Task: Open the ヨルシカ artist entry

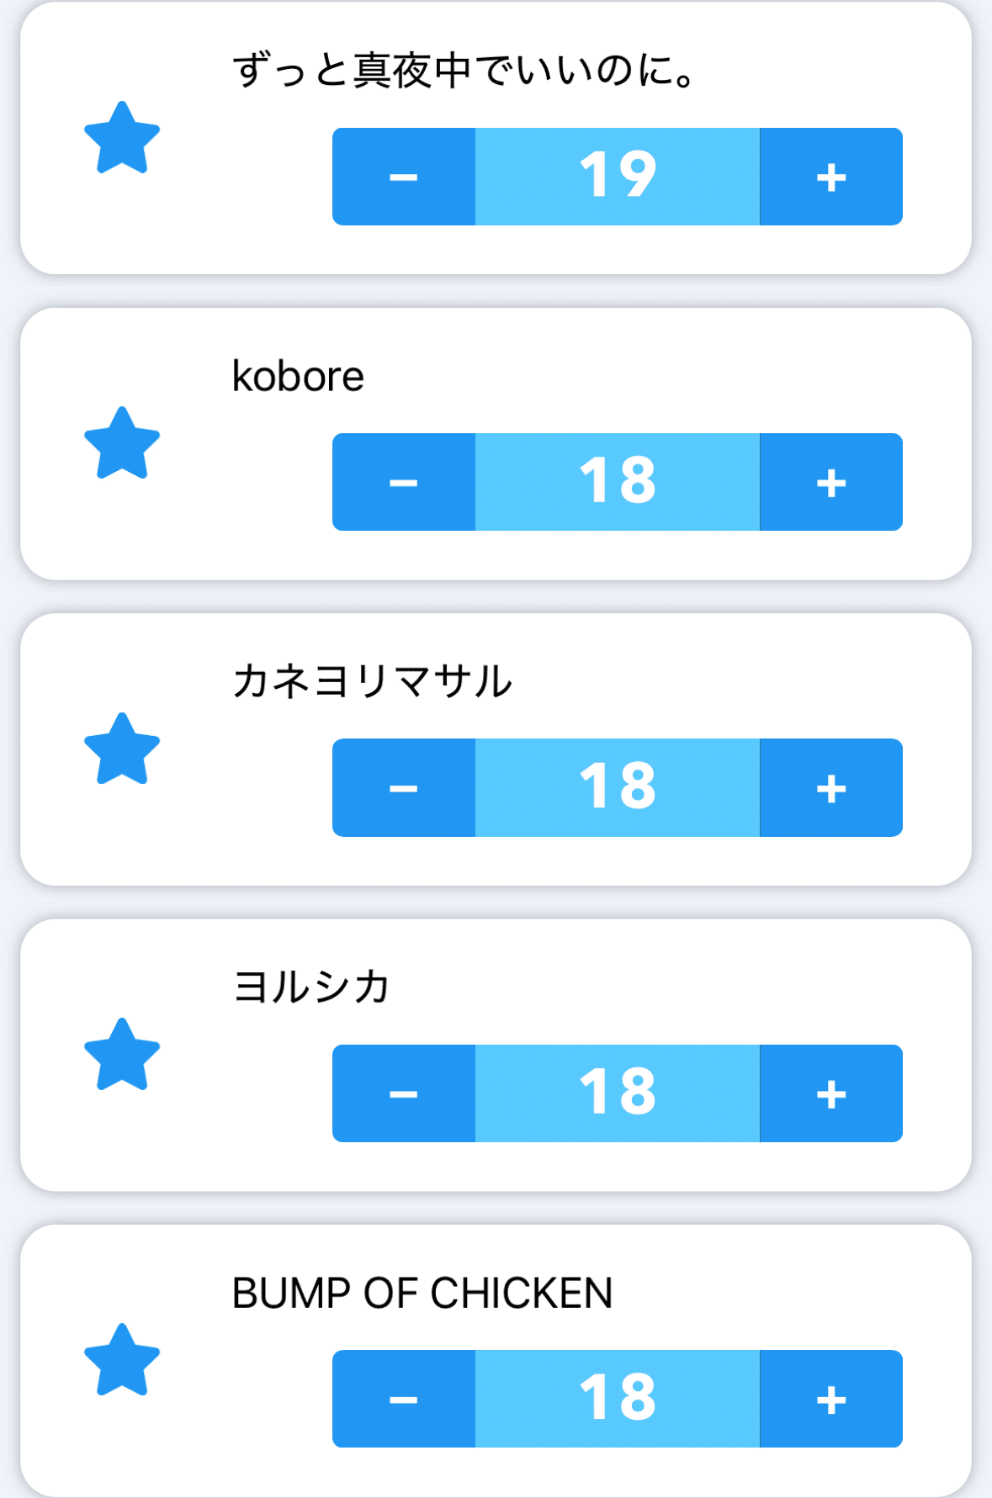Action: [x=311, y=987]
